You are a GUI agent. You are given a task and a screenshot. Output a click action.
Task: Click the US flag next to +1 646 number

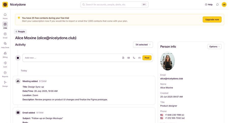pos(162,115)
